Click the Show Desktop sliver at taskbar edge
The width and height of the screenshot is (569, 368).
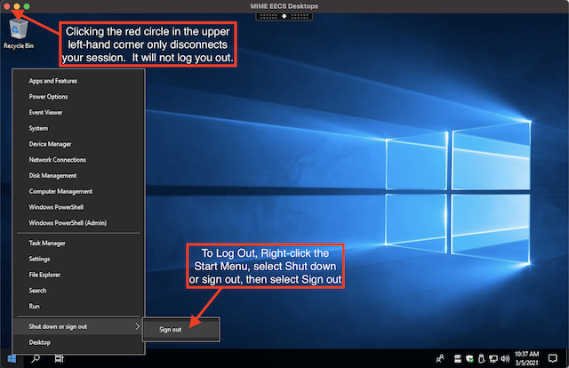(x=567, y=358)
